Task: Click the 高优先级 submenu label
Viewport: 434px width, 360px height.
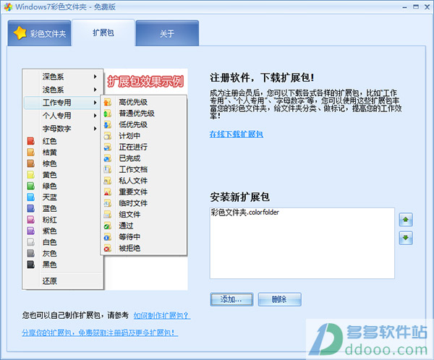Action: point(133,102)
